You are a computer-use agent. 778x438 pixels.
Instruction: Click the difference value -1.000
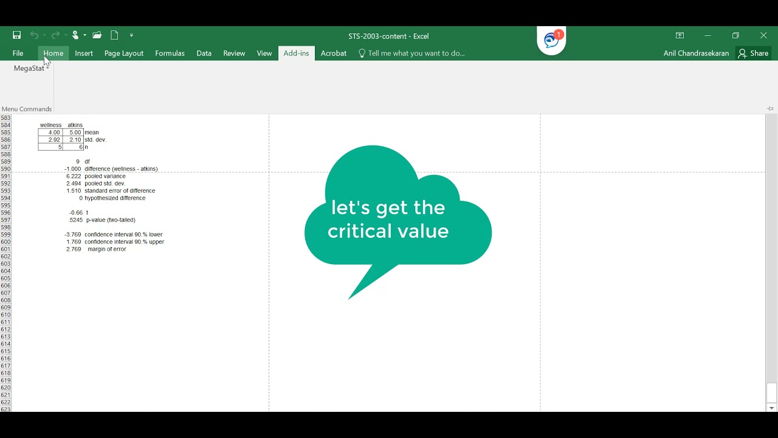pos(73,169)
